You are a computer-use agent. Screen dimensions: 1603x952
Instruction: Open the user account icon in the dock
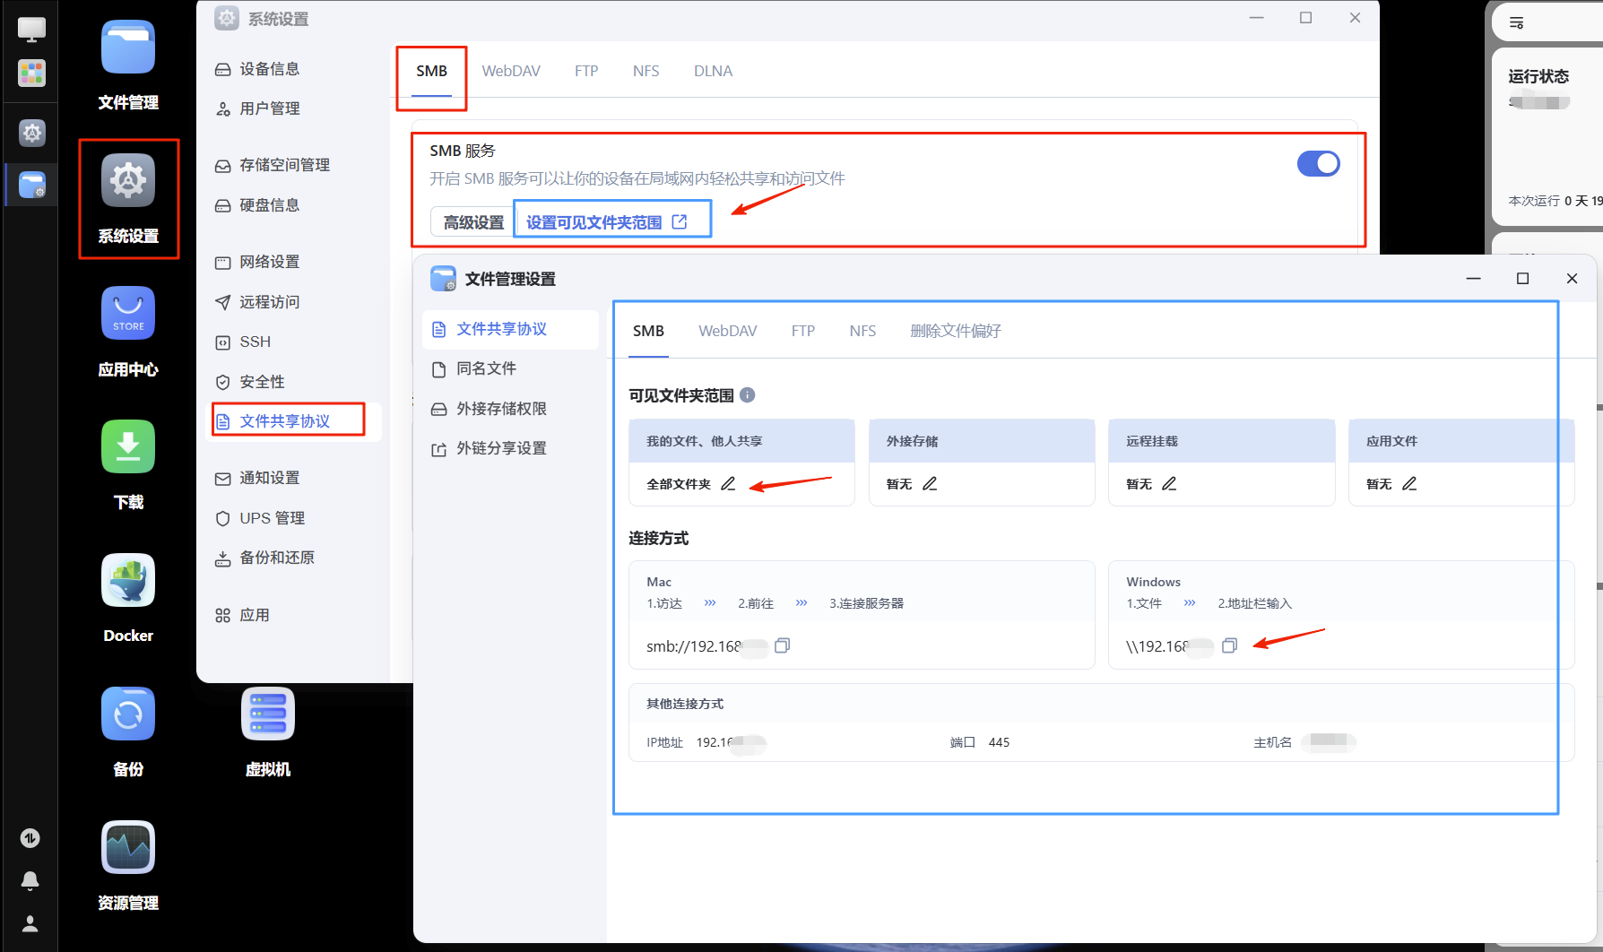[x=30, y=924]
